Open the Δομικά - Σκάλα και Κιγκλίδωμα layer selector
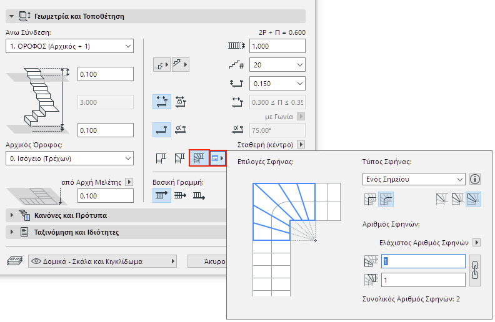Image resolution: width=495 pixels, height=322 pixels. point(102,261)
